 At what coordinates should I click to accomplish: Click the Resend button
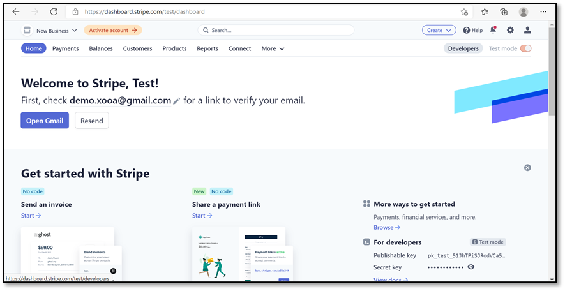click(92, 121)
